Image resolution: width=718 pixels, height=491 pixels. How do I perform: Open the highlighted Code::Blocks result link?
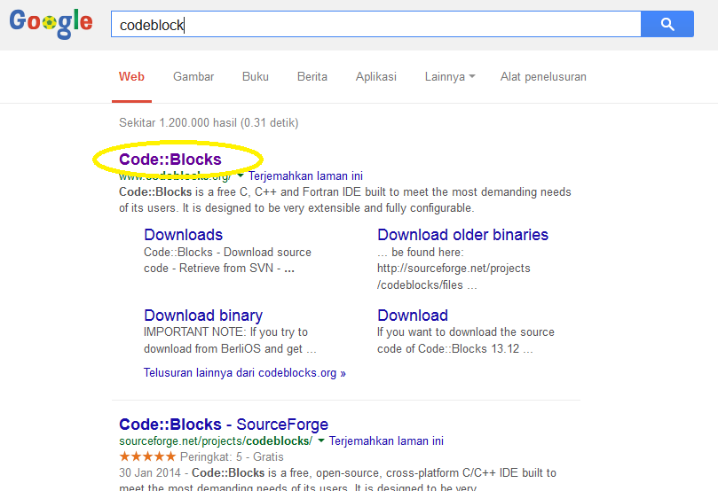click(170, 160)
